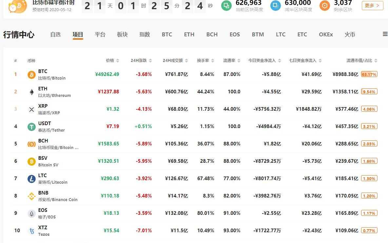Click the XRP coin logo icon
This screenshot has width=388, height=243.
[x=31, y=109]
